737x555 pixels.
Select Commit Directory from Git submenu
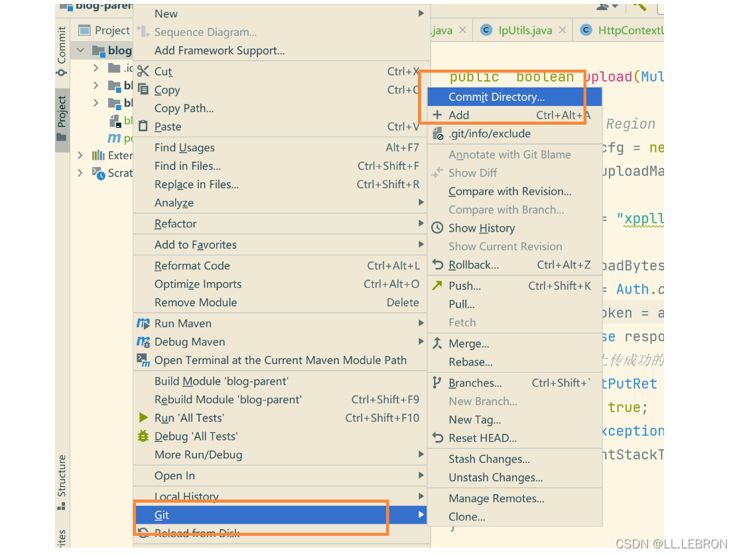[x=496, y=97]
